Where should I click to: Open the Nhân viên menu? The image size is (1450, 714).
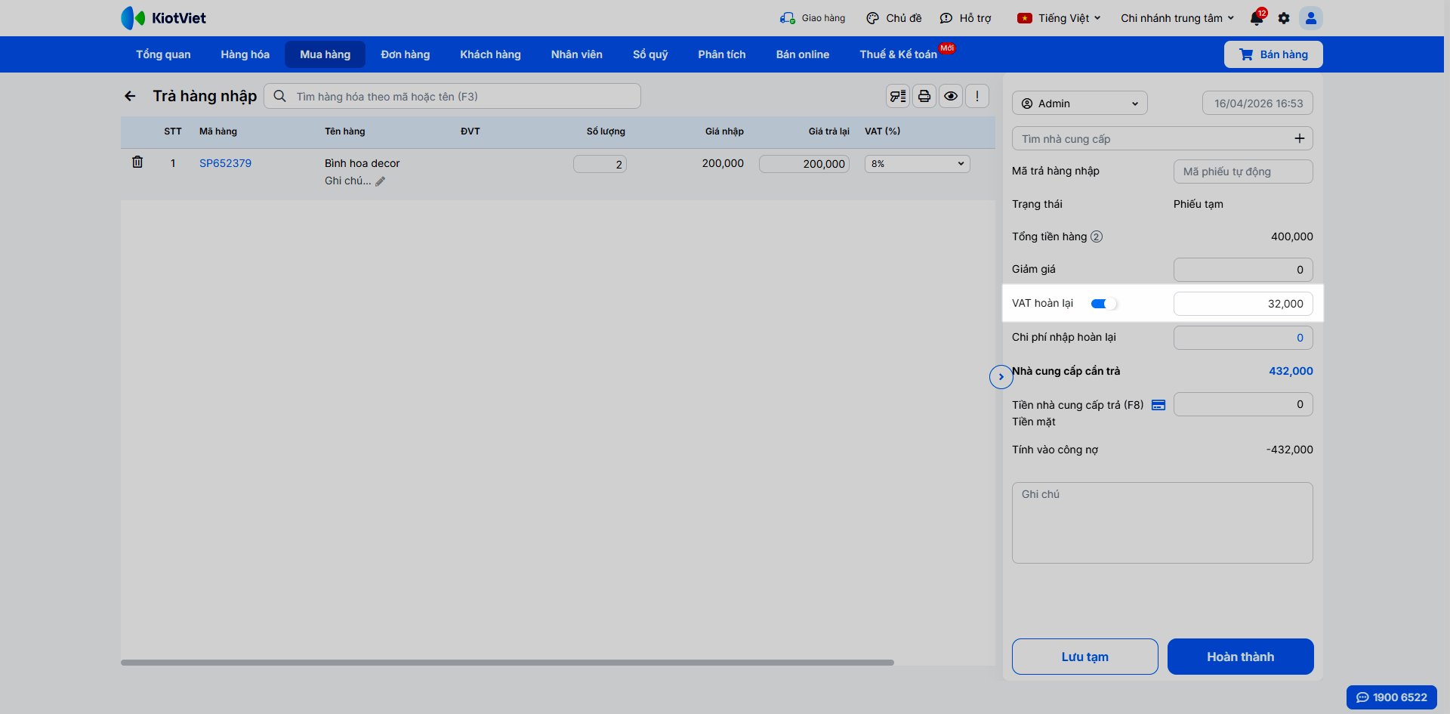577,54
